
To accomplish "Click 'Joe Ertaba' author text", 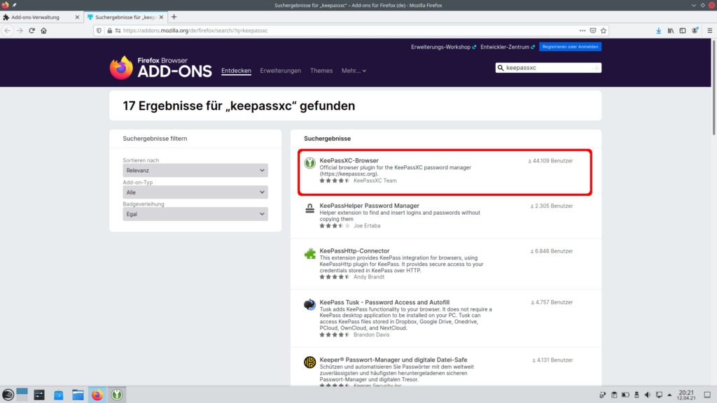I will click(x=367, y=226).
